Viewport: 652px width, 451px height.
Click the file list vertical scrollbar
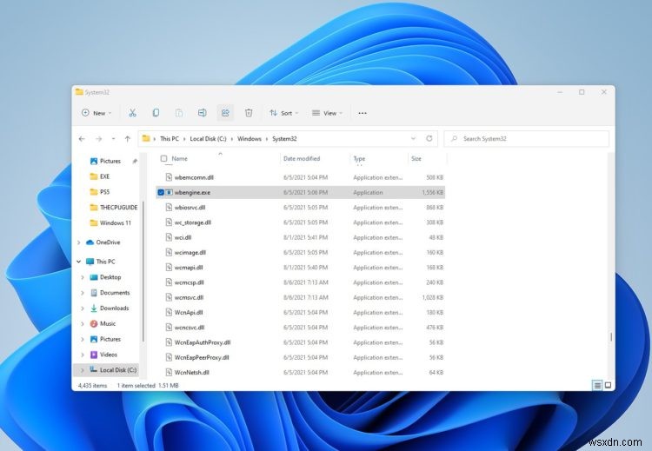coord(611,337)
